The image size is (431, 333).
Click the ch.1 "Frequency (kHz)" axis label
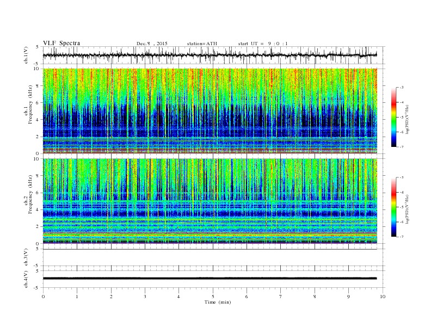30,104
